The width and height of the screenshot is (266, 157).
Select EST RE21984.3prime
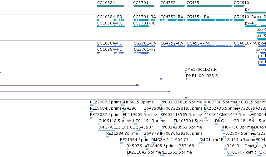(x=122, y=133)
